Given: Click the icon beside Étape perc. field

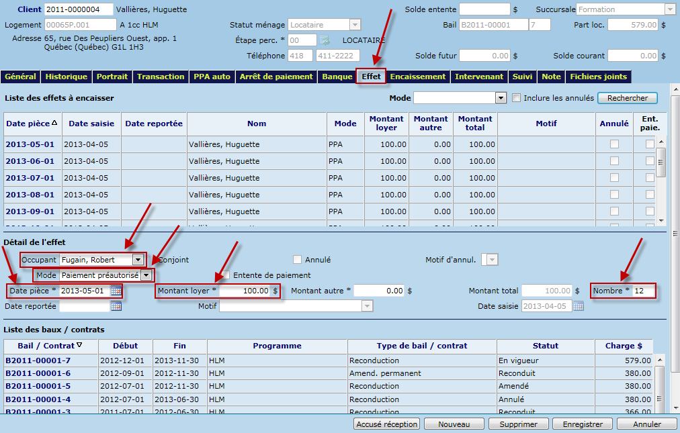Looking at the screenshot, I should pyautogui.click(x=325, y=40).
